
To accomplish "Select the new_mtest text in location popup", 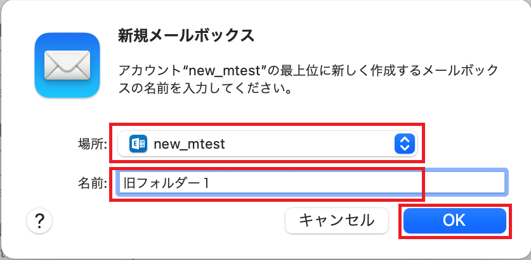I will coord(189,144).
